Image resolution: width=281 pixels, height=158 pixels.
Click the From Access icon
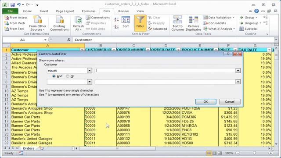[x=7, y=18]
